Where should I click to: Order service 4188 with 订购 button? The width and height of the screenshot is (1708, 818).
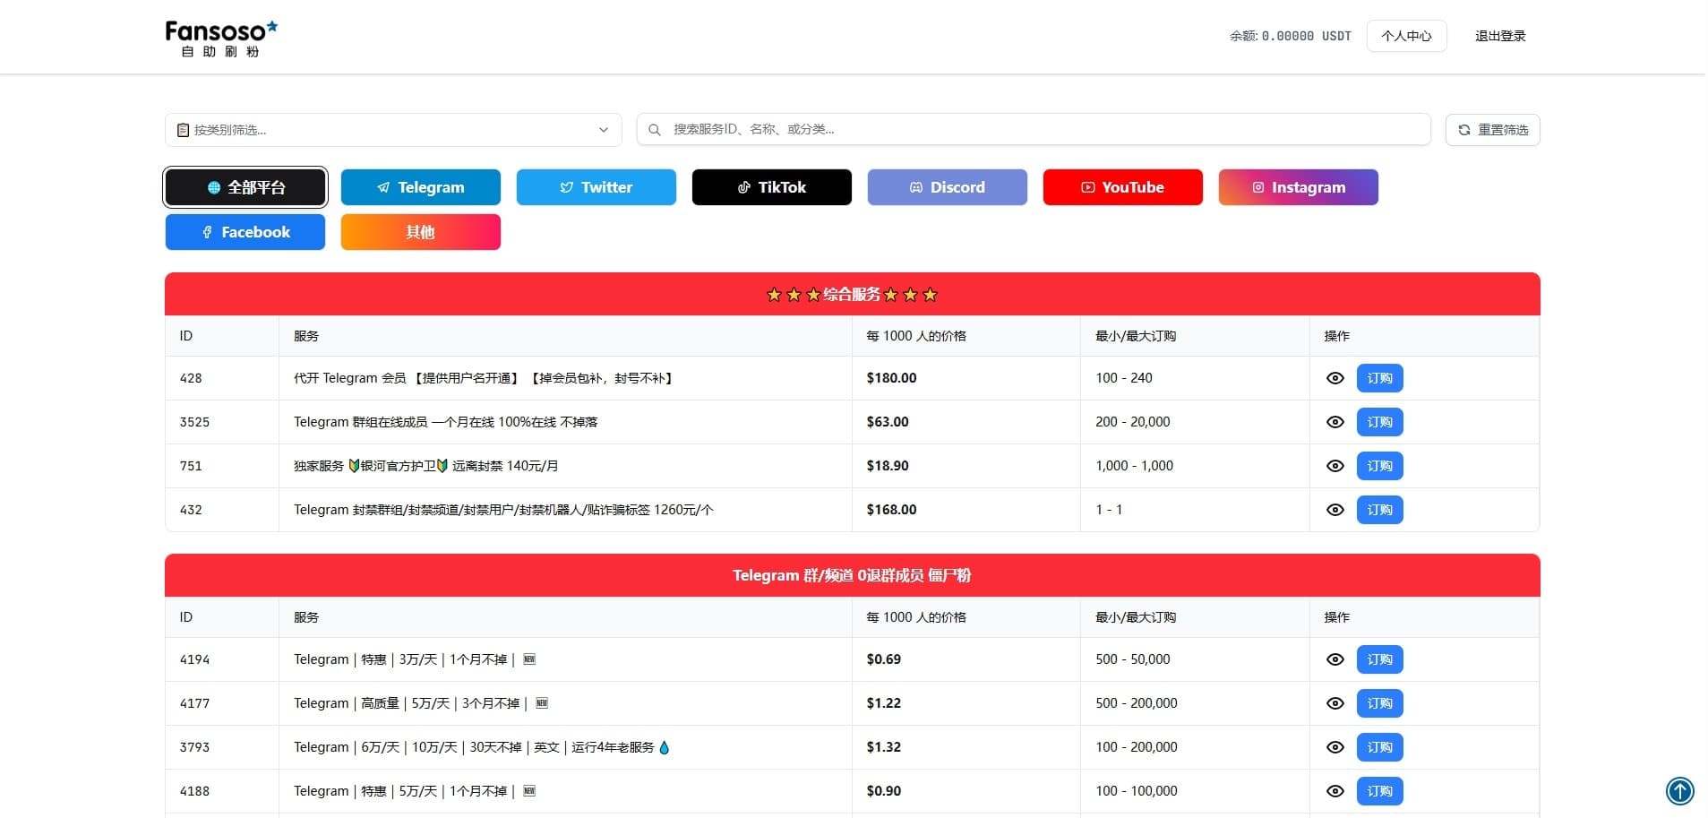tap(1379, 791)
